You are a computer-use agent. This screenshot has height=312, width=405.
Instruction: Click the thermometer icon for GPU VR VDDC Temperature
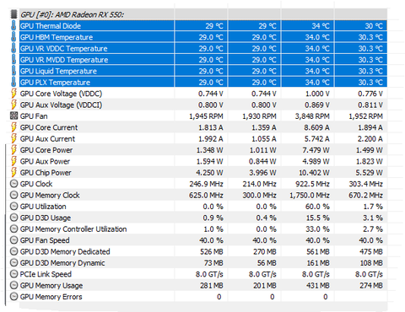pyautogui.click(x=13, y=48)
